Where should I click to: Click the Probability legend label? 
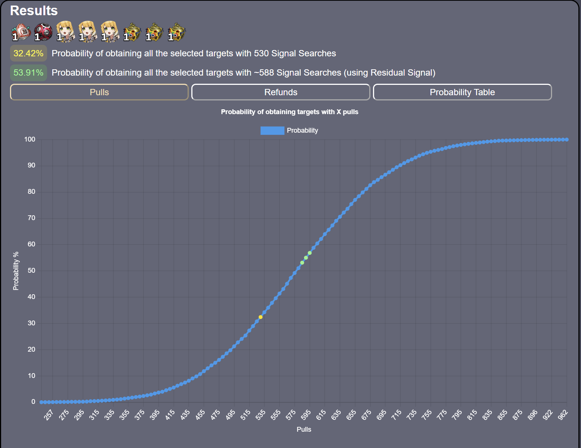[303, 130]
